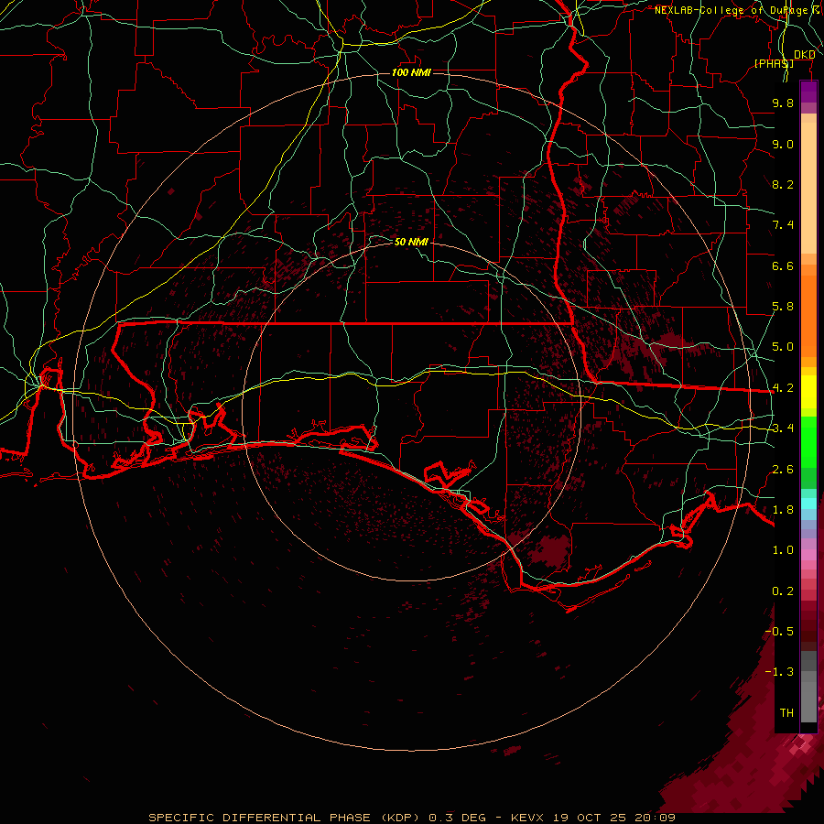Click the 50 NMI range ring label
824x824 pixels.
411,242
